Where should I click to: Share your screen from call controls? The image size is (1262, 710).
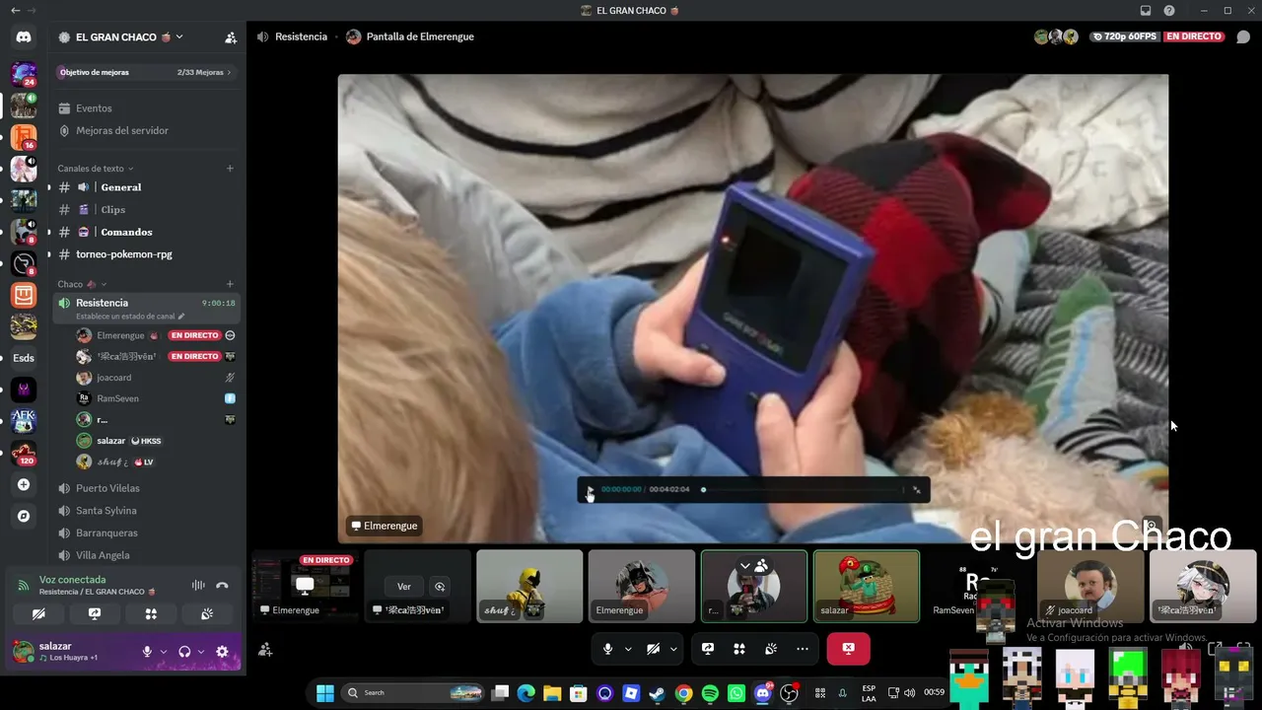pyautogui.click(x=708, y=649)
